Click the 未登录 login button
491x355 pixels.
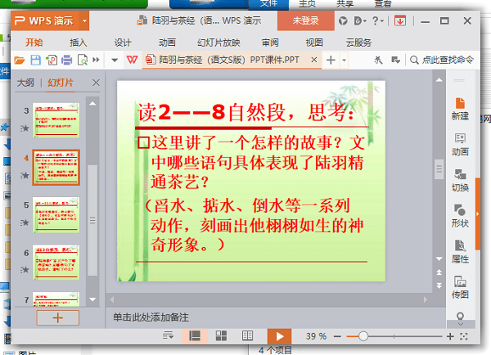click(305, 20)
